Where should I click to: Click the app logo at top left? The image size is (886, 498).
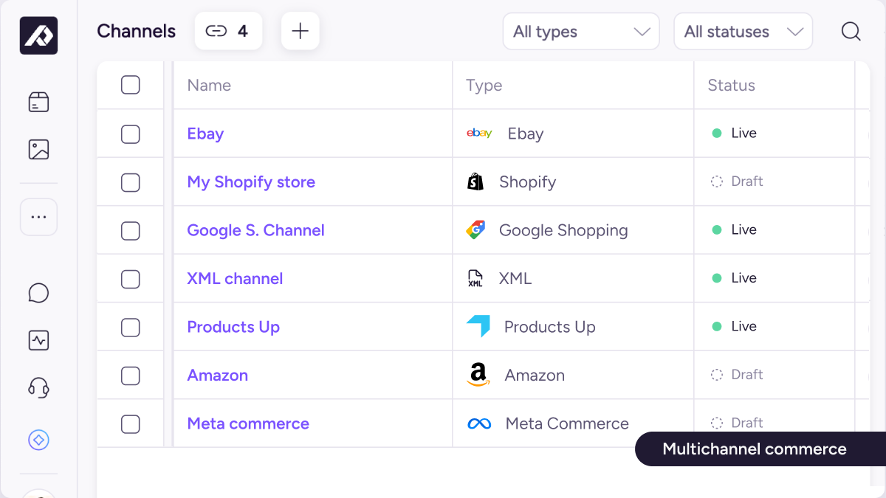(38, 35)
